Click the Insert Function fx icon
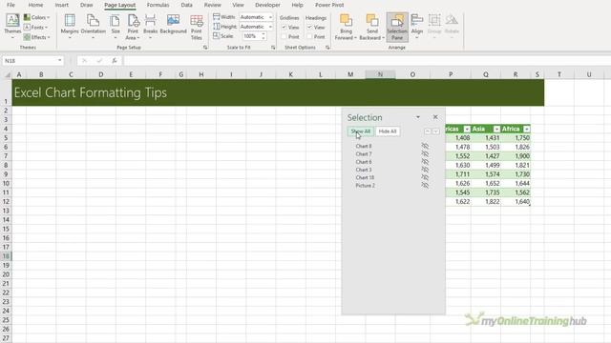The height and width of the screenshot is (343, 611). point(115,61)
